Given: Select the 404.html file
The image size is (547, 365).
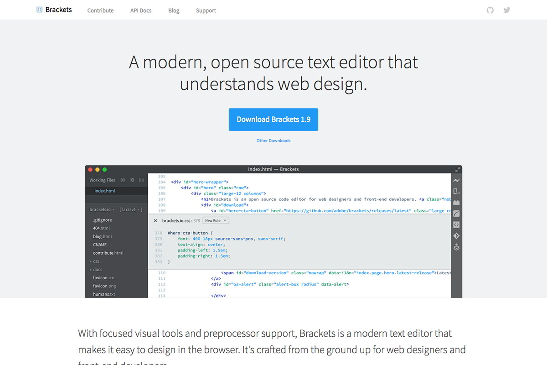Looking at the screenshot, I should click(x=101, y=229).
